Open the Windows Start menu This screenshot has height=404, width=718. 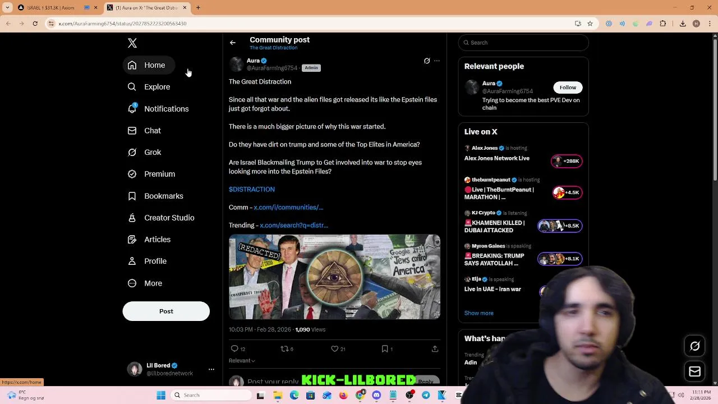point(161,396)
